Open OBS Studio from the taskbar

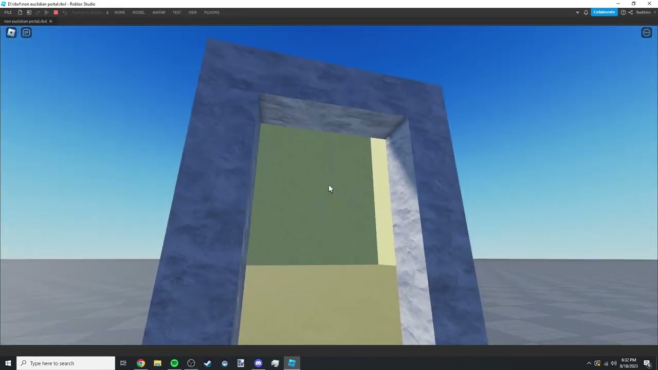pos(191,363)
